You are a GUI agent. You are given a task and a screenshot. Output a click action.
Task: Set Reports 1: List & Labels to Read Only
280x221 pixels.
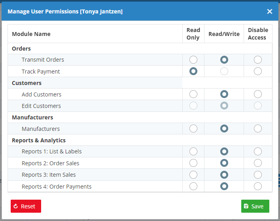point(193,151)
